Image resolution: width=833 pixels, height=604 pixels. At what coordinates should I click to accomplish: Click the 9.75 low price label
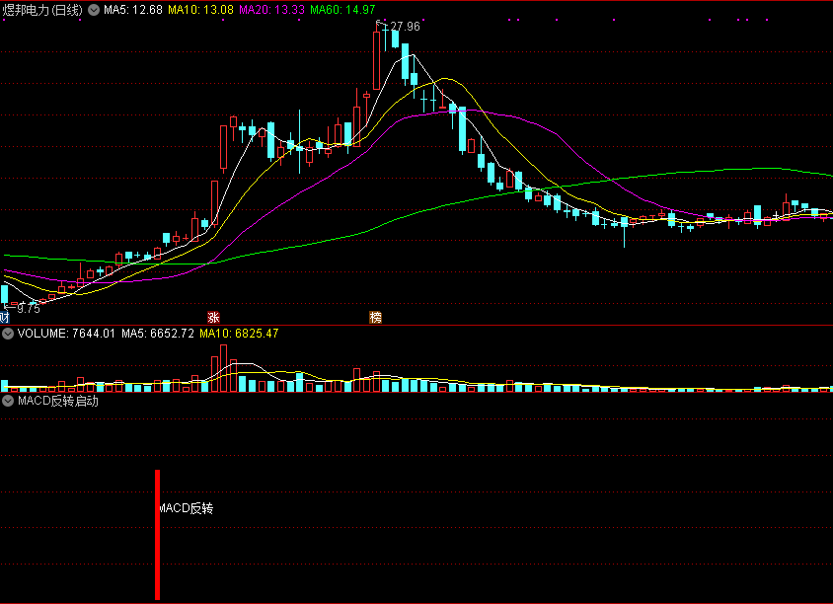click(x=29, y=308)
